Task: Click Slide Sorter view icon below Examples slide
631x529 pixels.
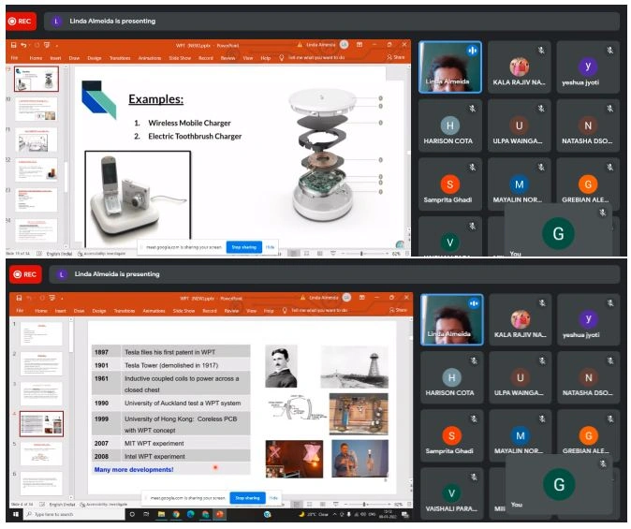Action: coord(306,253)
